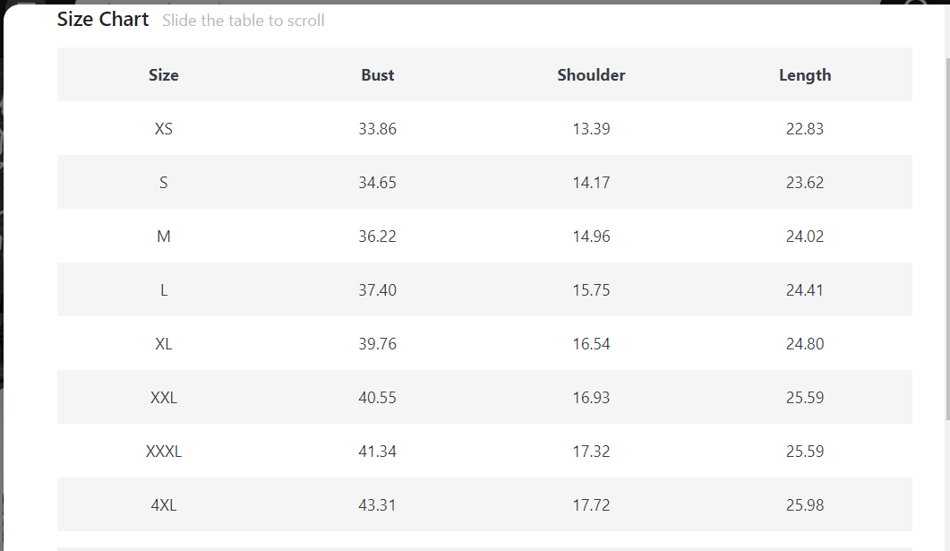Select the XXXL size row label
The width and height of the screenshot is (950, 551).
(164, 452)
